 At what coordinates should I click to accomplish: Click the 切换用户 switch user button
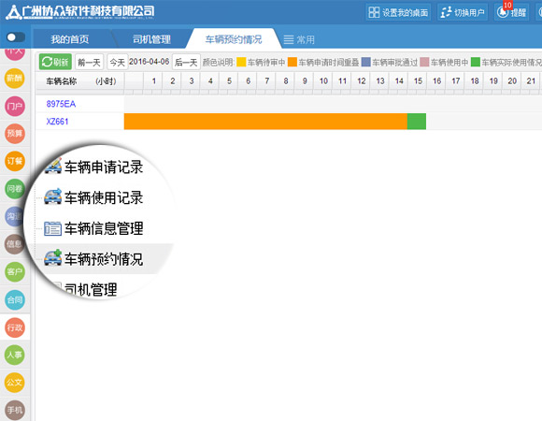463,12
